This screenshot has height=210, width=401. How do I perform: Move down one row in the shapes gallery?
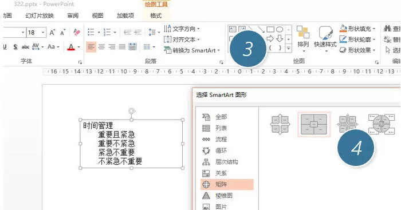pyautogui.click(x=289, y=39)
